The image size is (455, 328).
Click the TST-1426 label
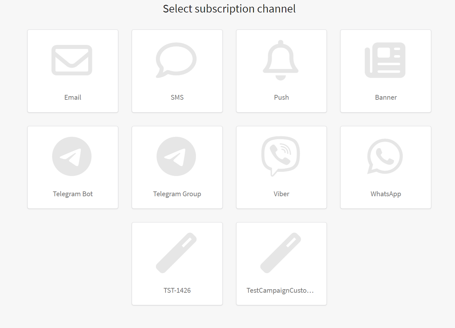[177, 290]
